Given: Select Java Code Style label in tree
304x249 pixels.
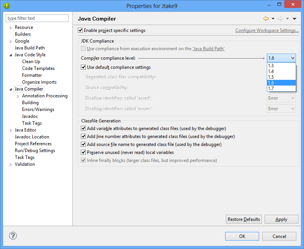Looking at the screenshot, I should pyautogui.click(x=30, y=55).
